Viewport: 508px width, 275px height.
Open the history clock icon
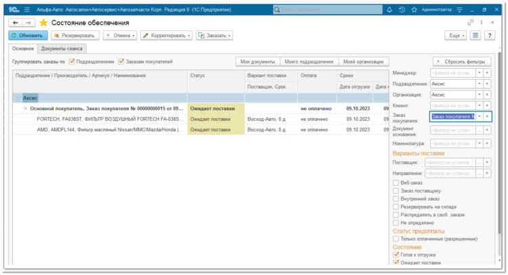(402, 9)
